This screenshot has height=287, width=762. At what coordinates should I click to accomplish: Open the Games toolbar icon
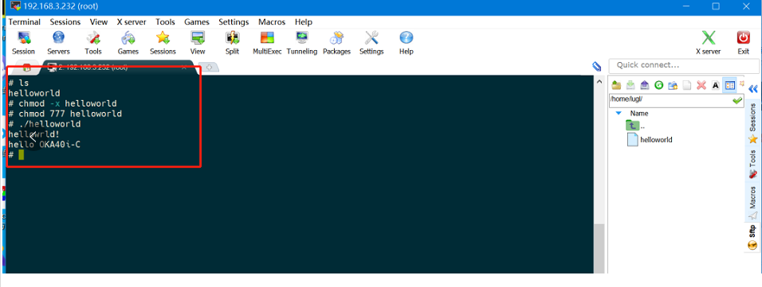[128, 43]
